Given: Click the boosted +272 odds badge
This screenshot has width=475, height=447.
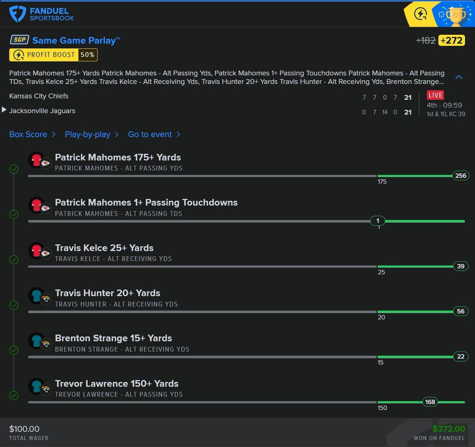Looking at the screenshot, I should [x=452, y=40].
